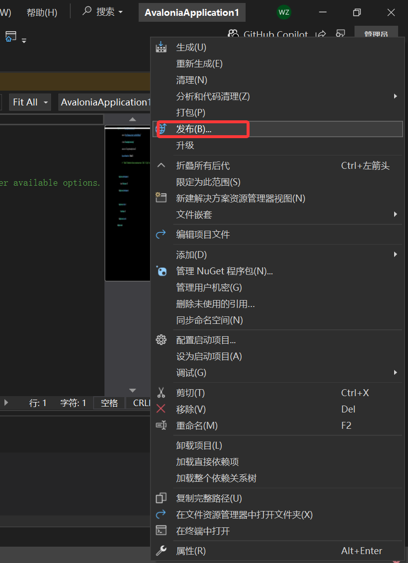This screenshot has height=563, width=408.
Task: Open the 帮助(H) menu
Action: (x=42, y=12)
